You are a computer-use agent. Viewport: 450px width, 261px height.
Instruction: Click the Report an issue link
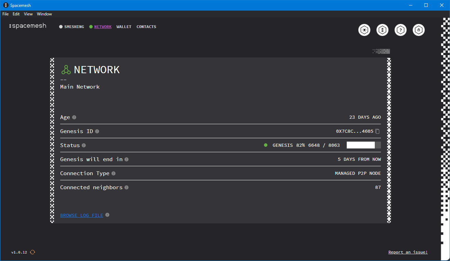(408, 252)
